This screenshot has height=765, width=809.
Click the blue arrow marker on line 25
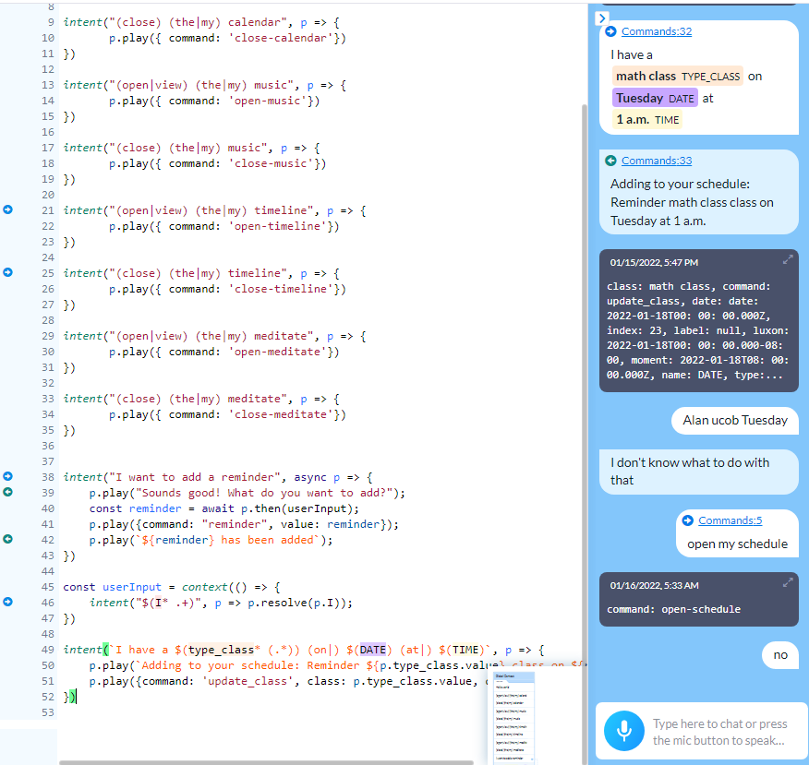click(x=7, y=272)
